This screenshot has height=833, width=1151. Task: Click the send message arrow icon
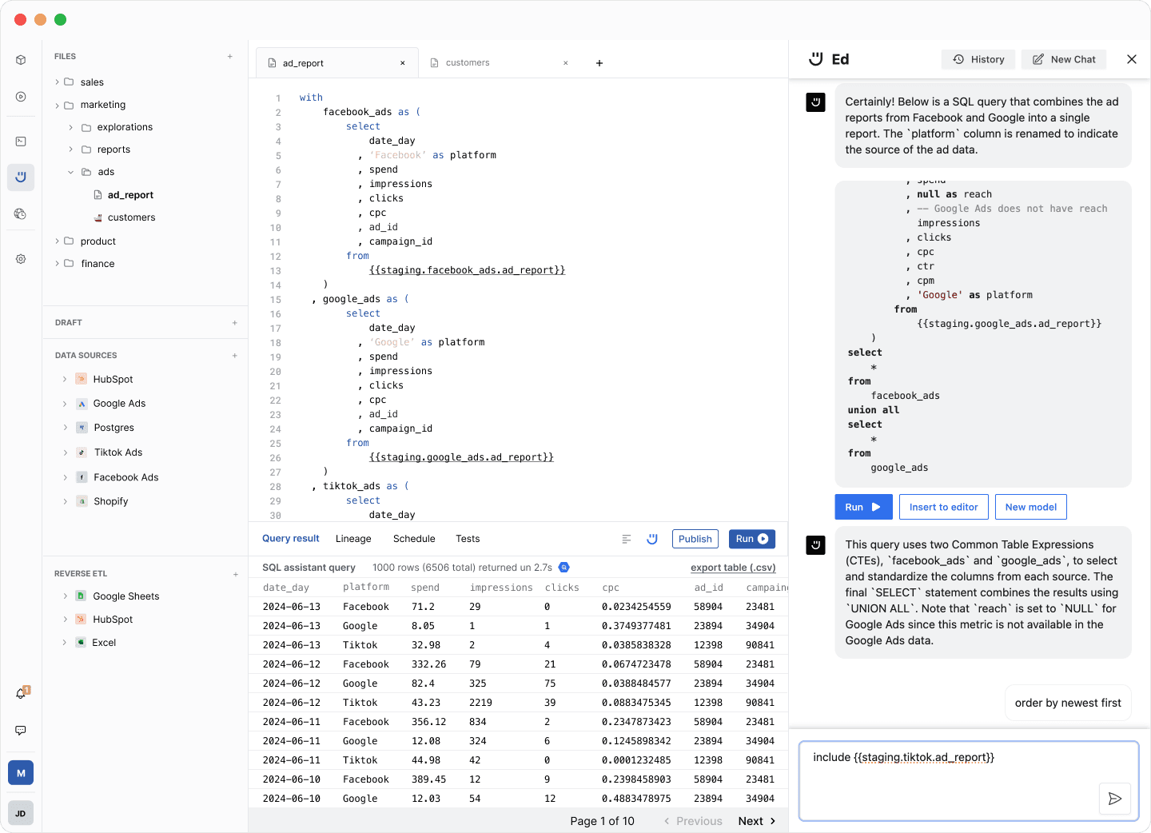[x=1114, y=799]
